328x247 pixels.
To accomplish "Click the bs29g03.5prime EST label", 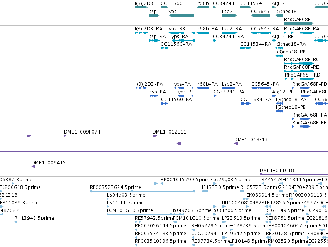I will coord(232,180).
